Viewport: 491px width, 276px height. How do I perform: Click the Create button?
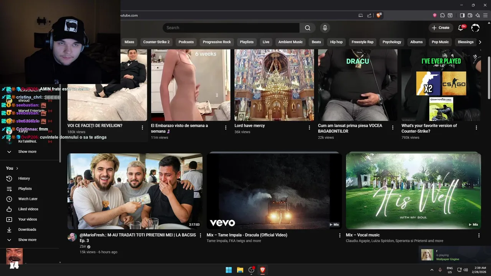click(440, 28)
